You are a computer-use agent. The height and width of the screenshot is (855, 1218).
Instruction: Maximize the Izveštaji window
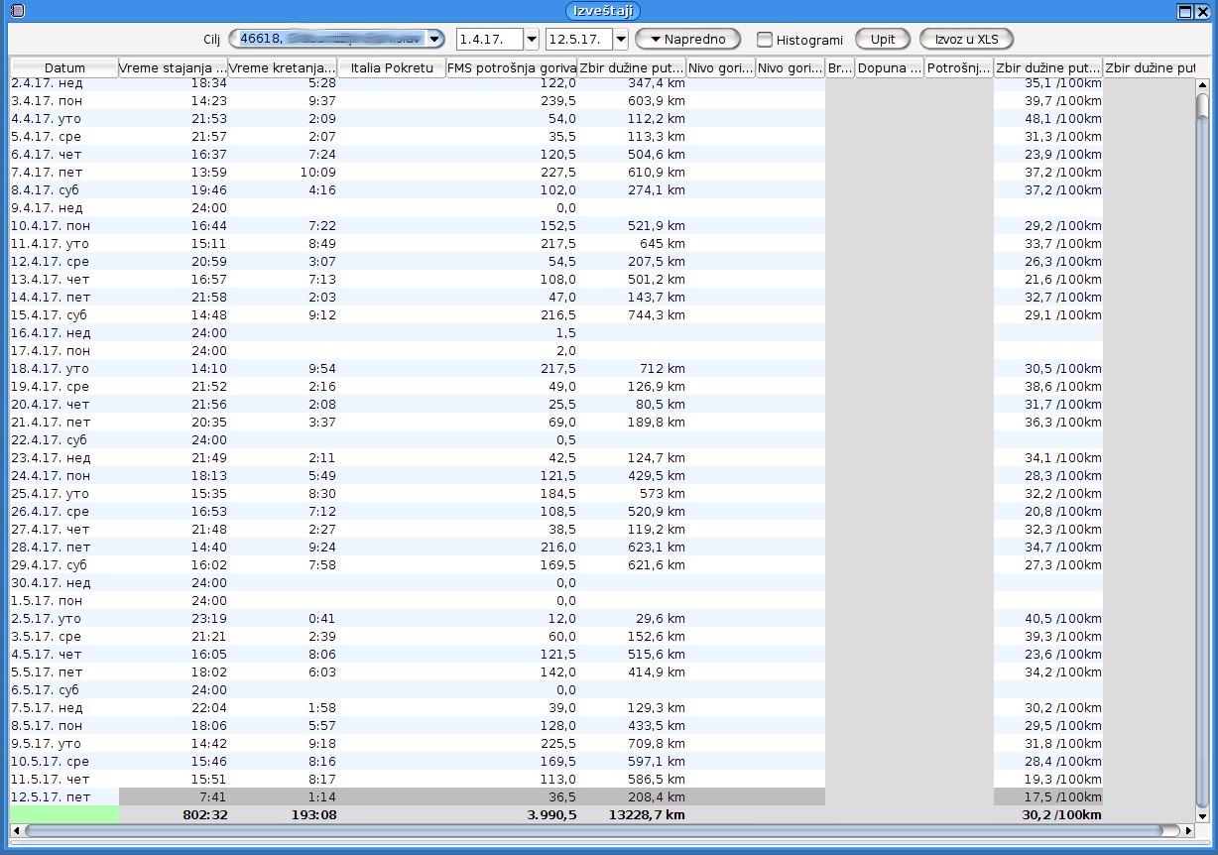click(x=1184, y=11)
